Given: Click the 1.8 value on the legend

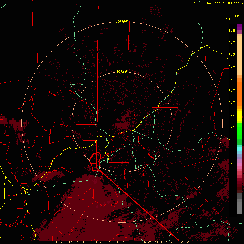Looking at the screenshot, I should (232, 151).
